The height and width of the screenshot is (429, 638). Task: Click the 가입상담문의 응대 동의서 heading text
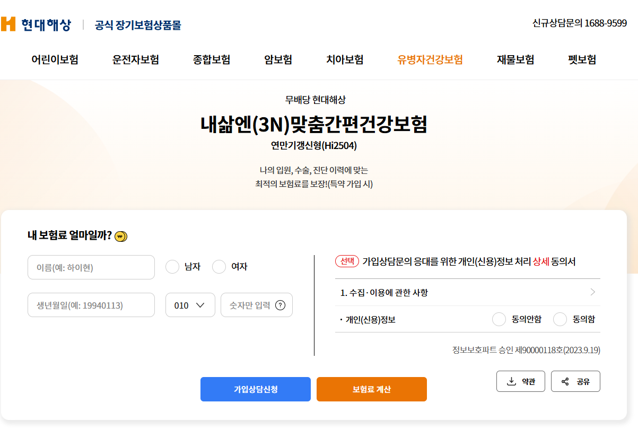469,261
